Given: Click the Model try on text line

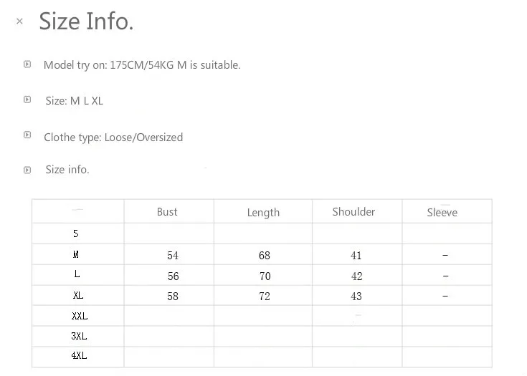Looking at the screenshot, I should [x=142, y=64].
